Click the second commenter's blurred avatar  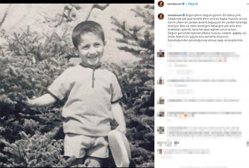pyautogui.click(x=160, y=81)
